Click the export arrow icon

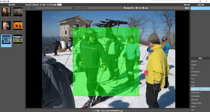click(34, 8)
